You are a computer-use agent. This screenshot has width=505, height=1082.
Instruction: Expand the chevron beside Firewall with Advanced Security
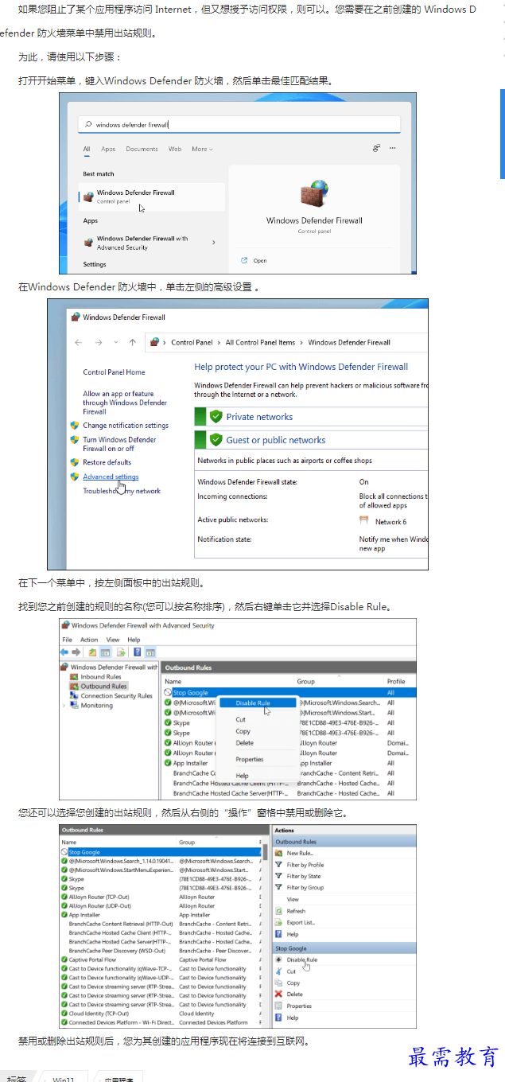(x=213, y=243)
